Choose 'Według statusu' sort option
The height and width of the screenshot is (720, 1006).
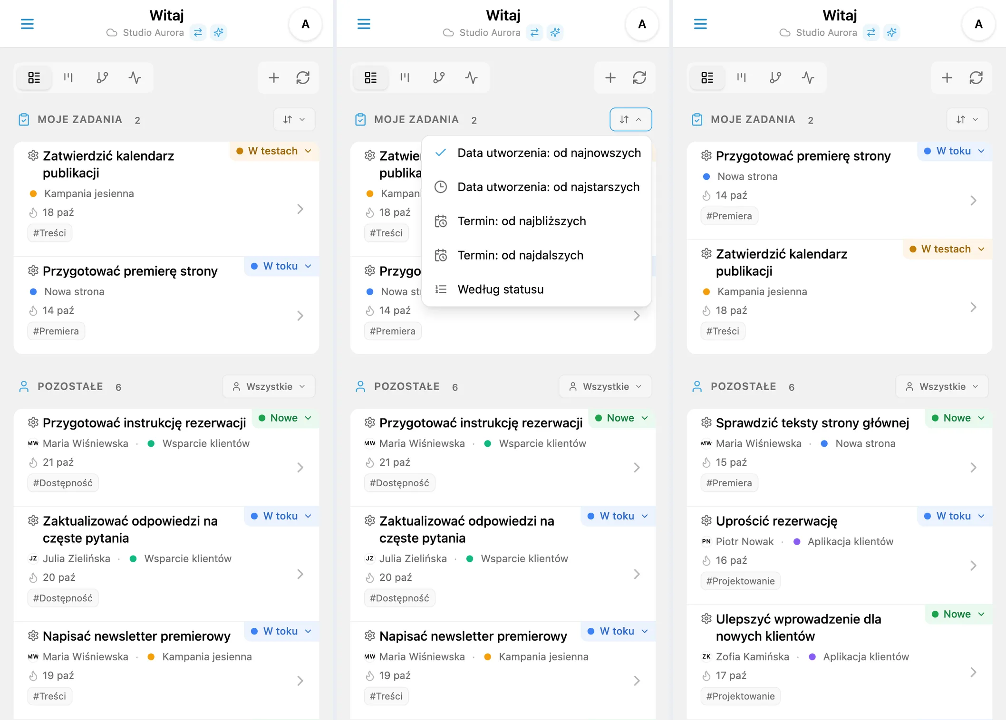tap(536, 289)
